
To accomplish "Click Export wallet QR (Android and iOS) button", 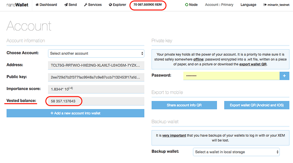I will (x=256, y=105).
